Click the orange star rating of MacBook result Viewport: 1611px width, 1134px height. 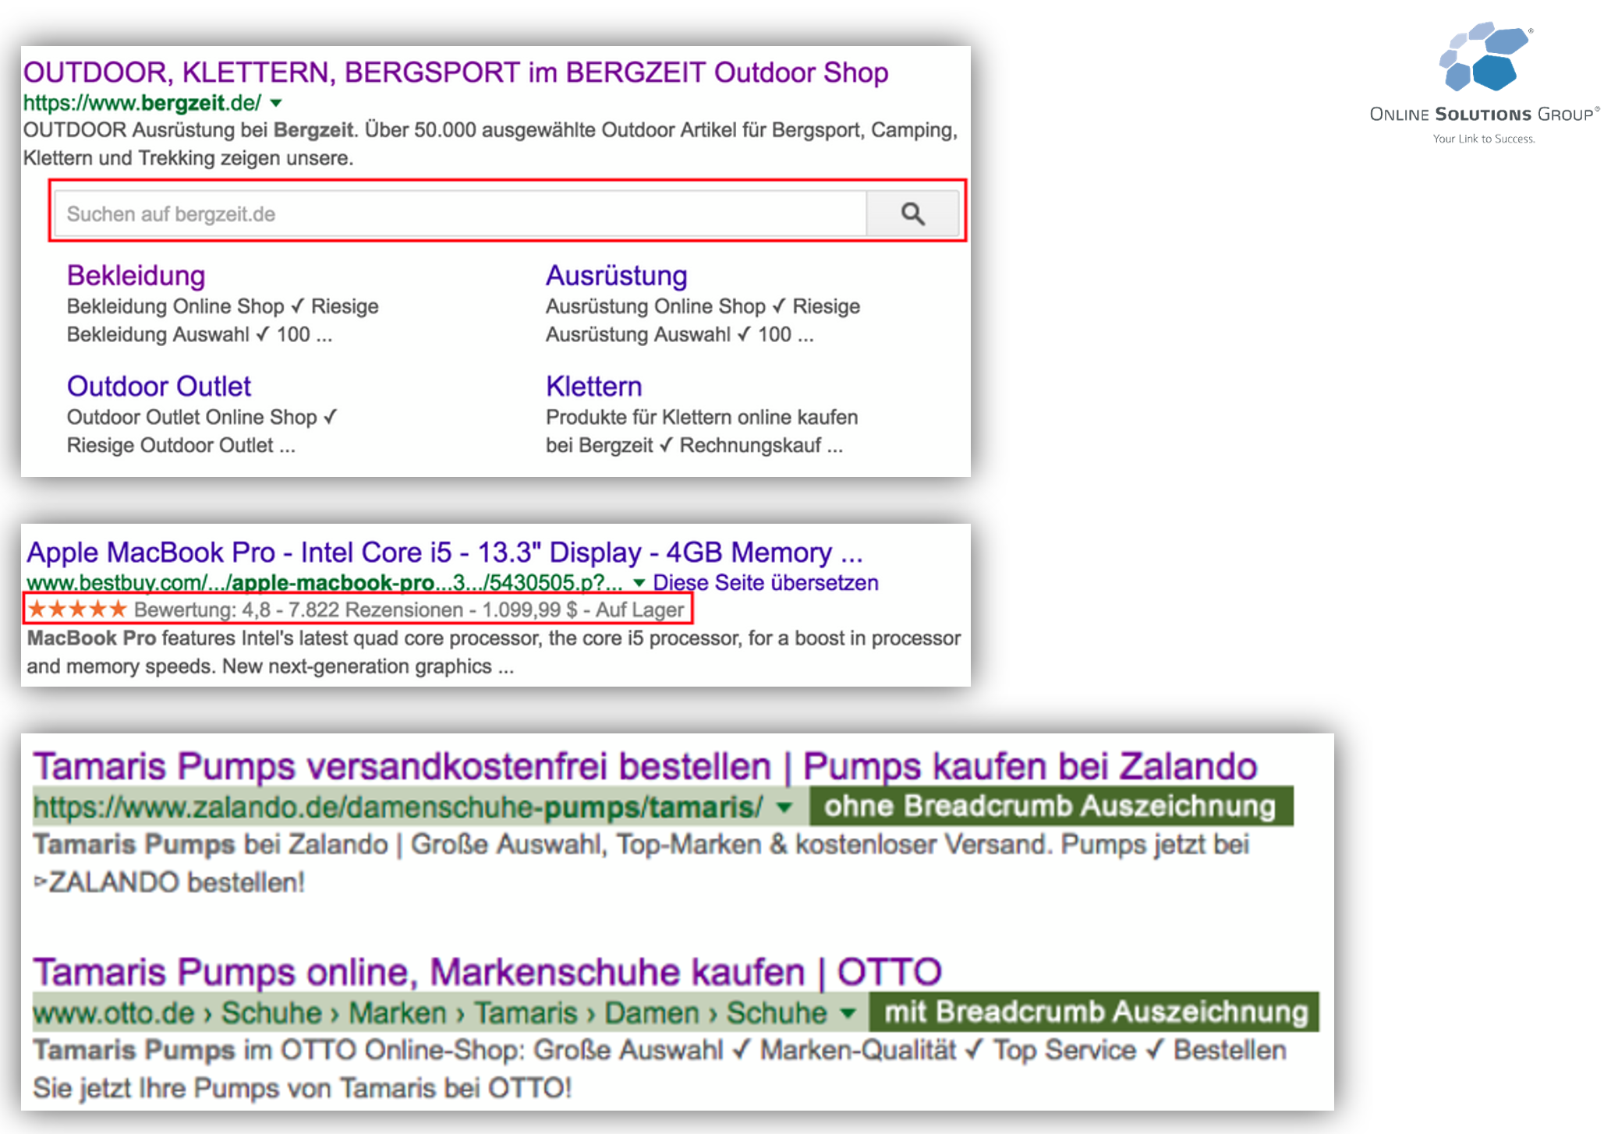(76, 609)
